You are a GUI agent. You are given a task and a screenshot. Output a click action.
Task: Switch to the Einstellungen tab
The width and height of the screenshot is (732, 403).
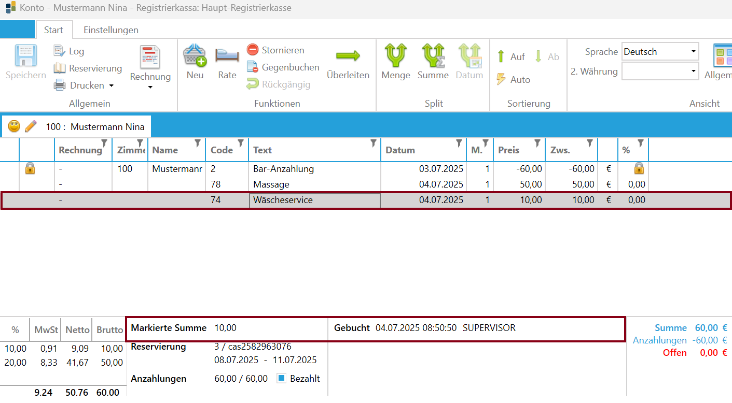[x=111, y=30]
